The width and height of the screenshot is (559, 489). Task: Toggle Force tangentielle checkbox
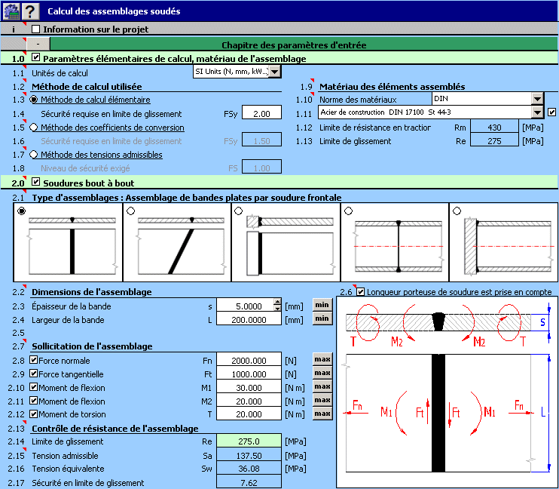[x=33, y=374]
